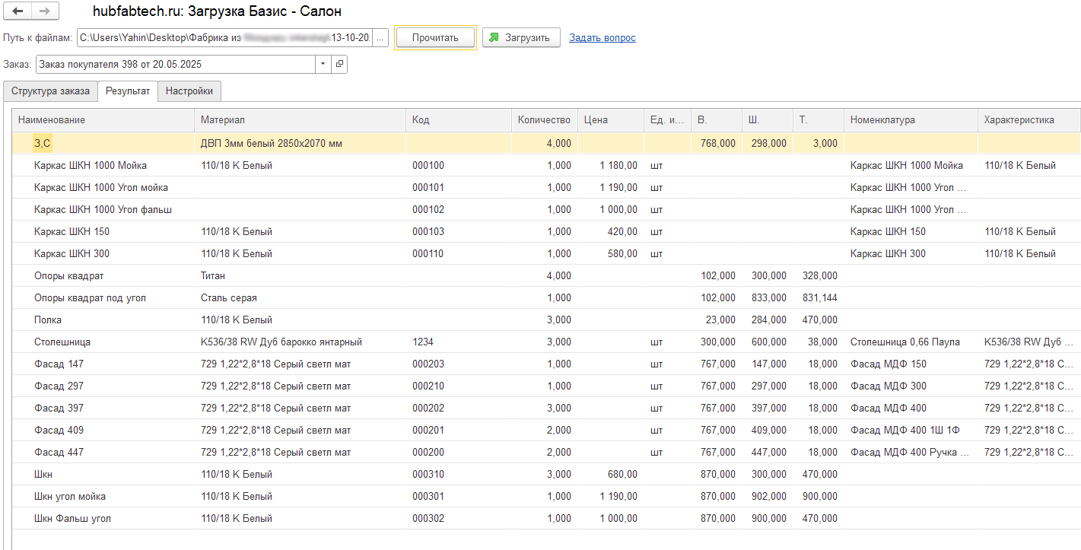Click the Количество column header
The width and height of the screenshot is (1081, 550).
coord(543,120)
